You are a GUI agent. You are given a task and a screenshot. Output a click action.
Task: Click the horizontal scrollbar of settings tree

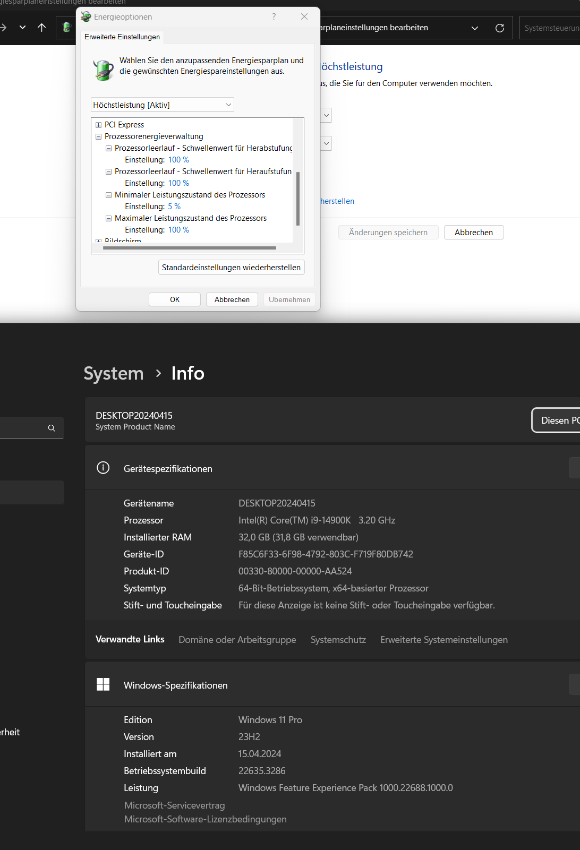pos(190,247)
